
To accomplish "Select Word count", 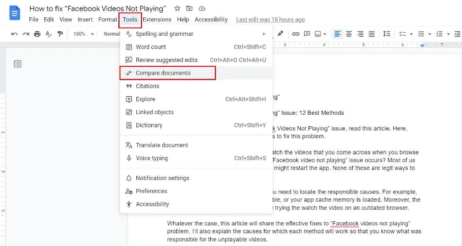I will click(x=196, y=47).
